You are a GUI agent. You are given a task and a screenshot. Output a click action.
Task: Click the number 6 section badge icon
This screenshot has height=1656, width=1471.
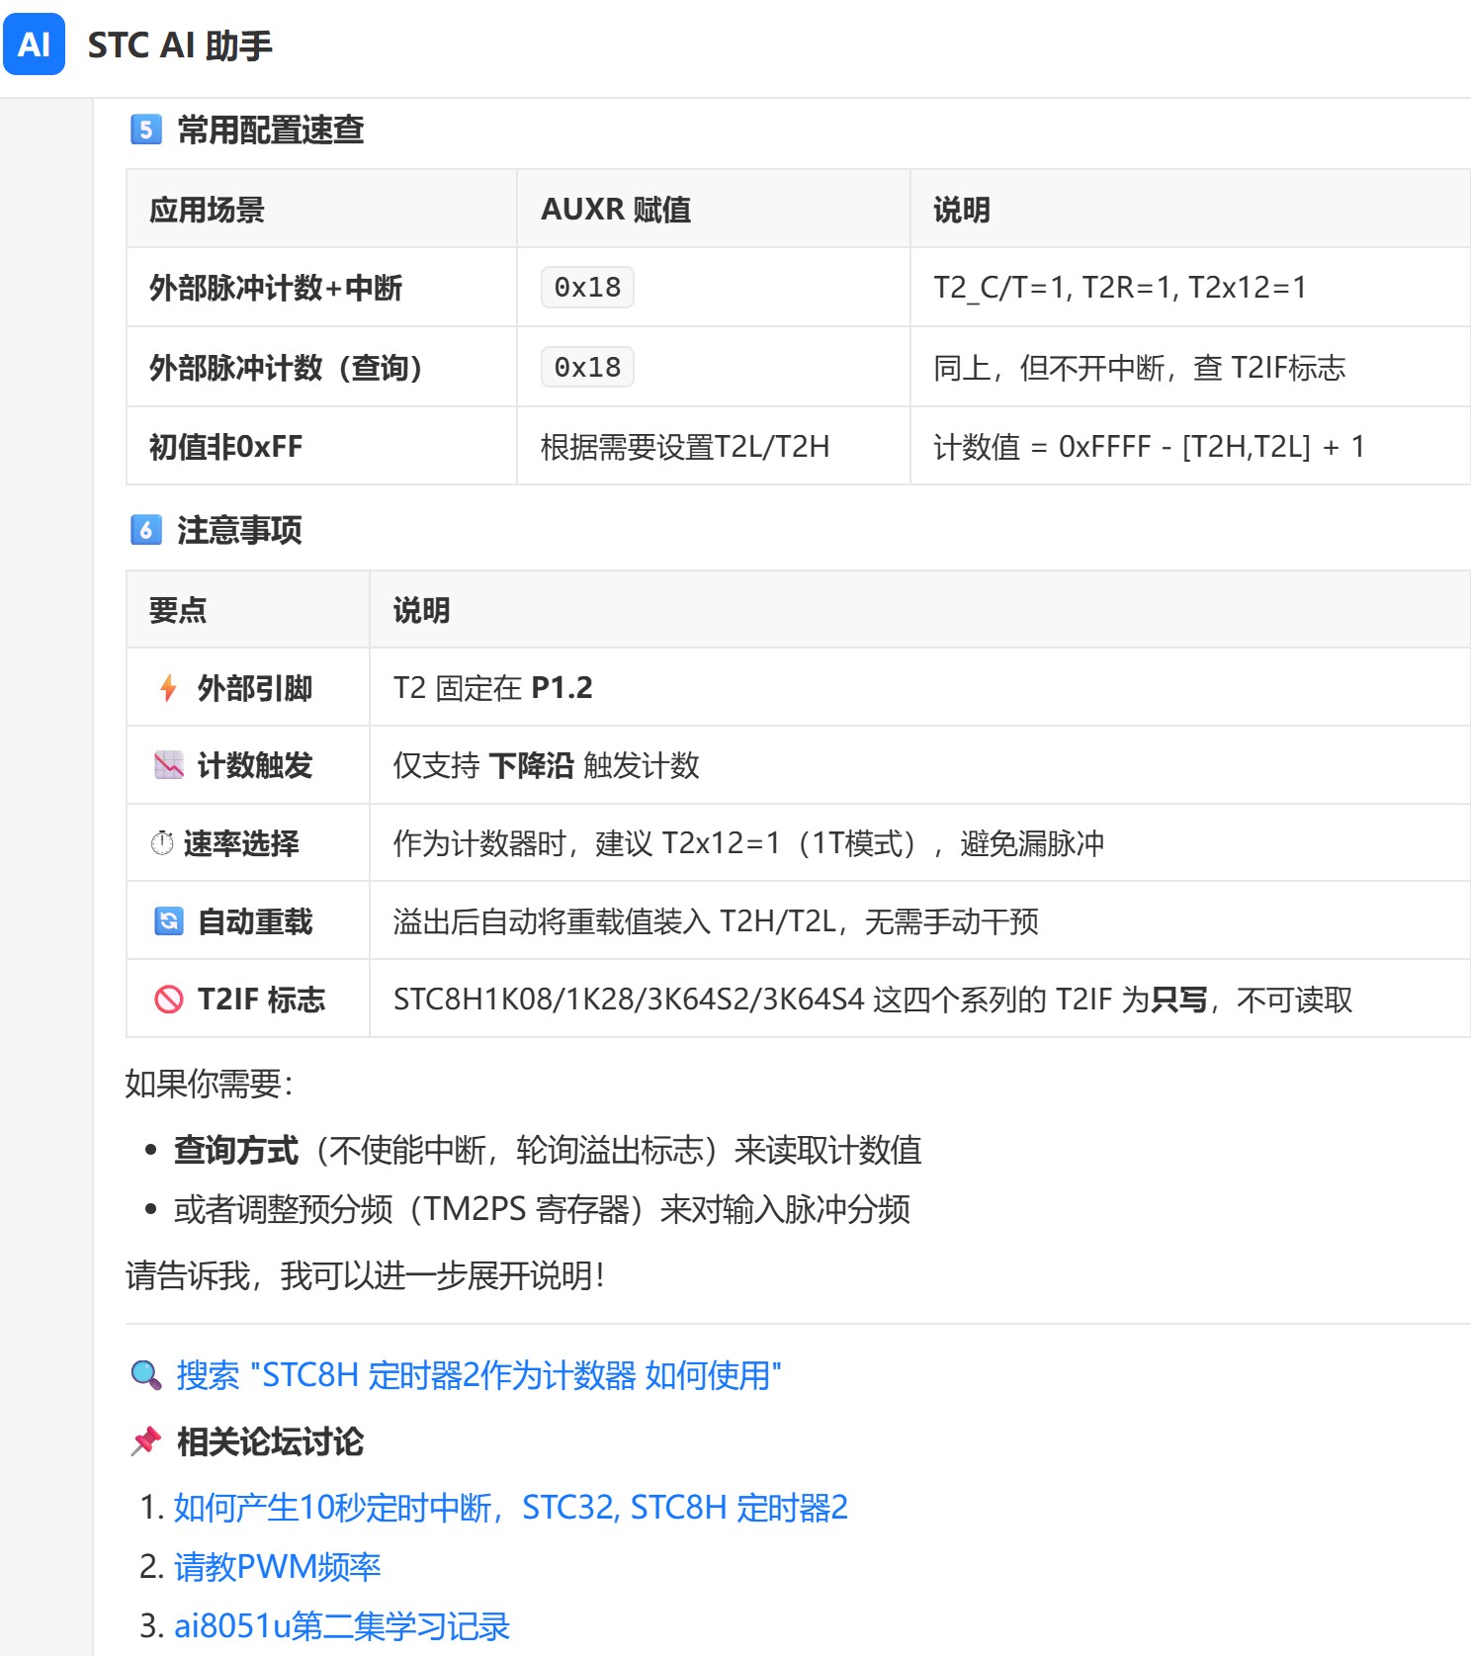146,530
